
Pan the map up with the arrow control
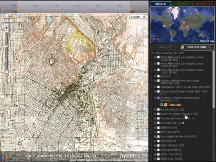point(7,17)
